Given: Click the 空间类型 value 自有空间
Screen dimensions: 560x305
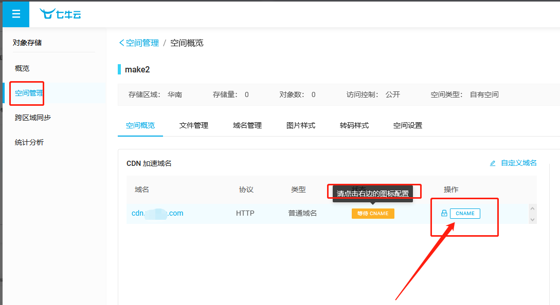Looking at the screenshot, I should 484,94.
